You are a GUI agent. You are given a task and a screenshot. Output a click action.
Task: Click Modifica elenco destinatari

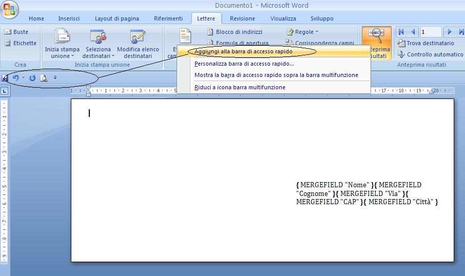pos(138,44)
